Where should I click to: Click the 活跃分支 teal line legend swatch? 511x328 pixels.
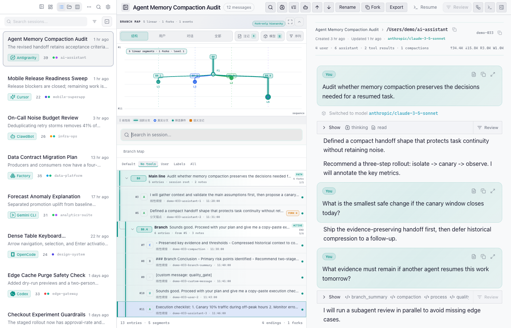pos(136,120)
